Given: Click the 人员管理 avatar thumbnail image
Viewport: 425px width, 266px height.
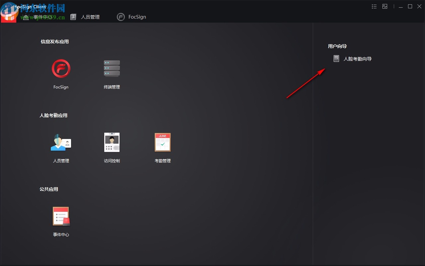Looking at the screenshot, I should [61, 142].
